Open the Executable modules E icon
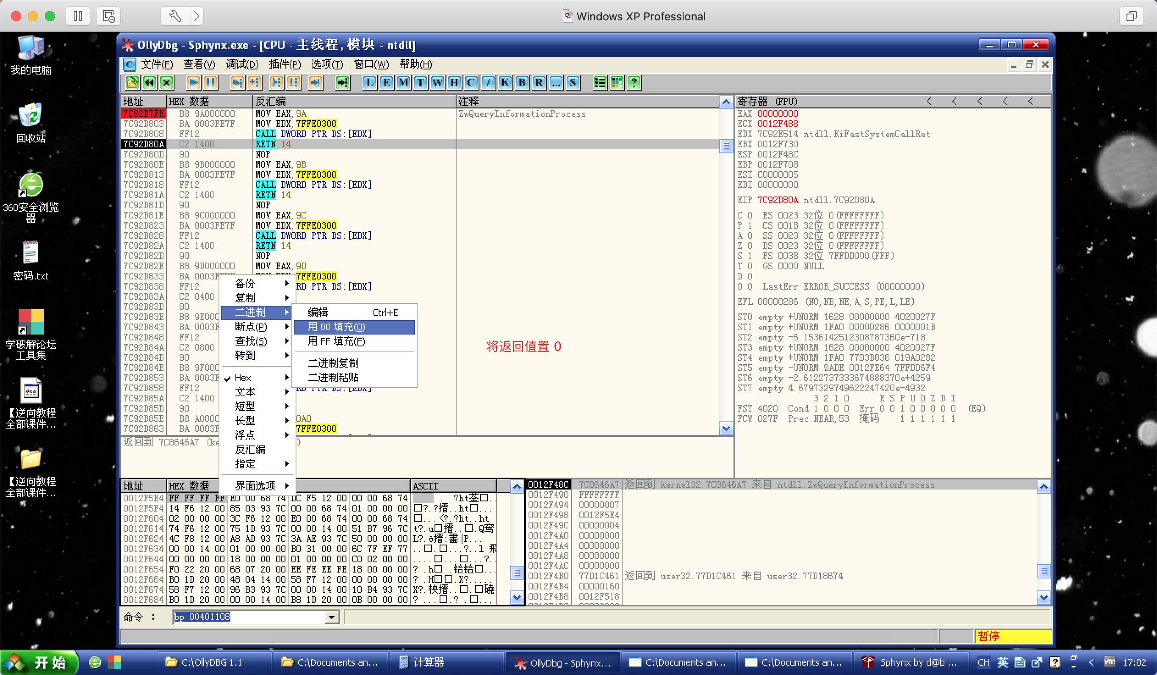Screen dimensions: 1157x675 point(386,83)
